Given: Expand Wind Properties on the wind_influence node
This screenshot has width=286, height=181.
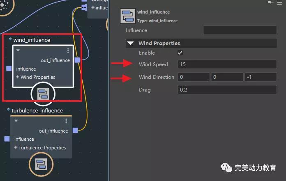Looking at the screenshot, I should click(x=18, y=77).
